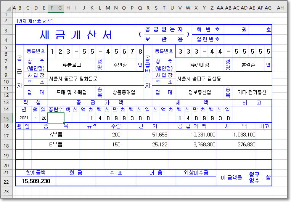Click the 현 금 header cell
This screenshot has width=291, height=202.
(x=76, y=173)
